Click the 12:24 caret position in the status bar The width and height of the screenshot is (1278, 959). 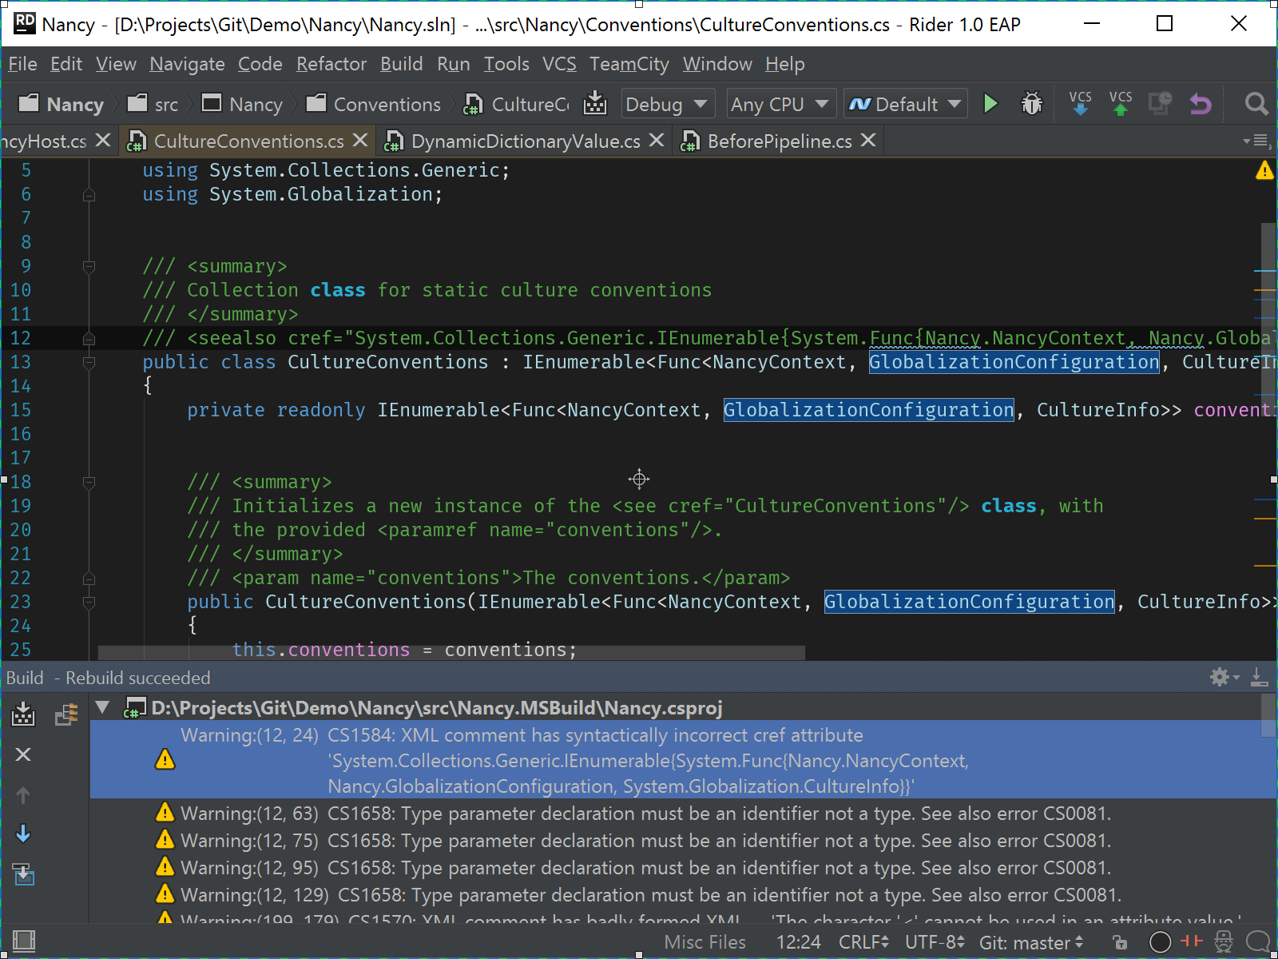pos(799,942)
